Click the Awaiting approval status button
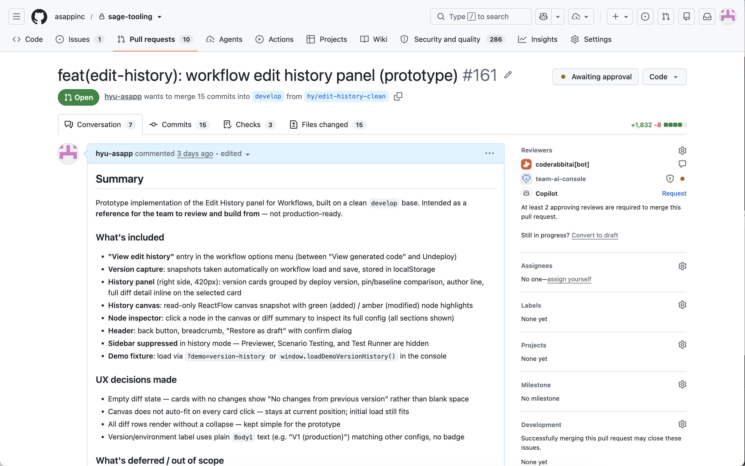Viewport: 745px width, 466px height. 595,77
